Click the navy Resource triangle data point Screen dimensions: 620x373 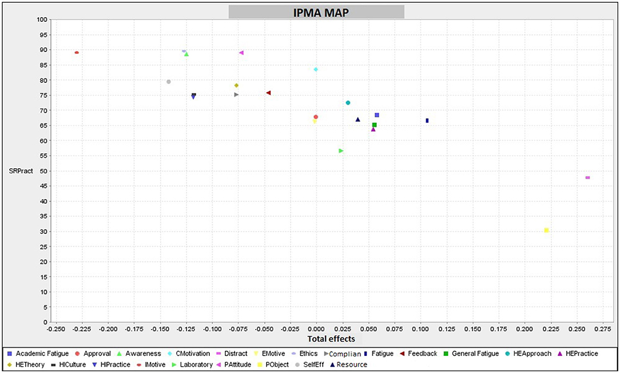pyautogui.click(x=358, y=120)
